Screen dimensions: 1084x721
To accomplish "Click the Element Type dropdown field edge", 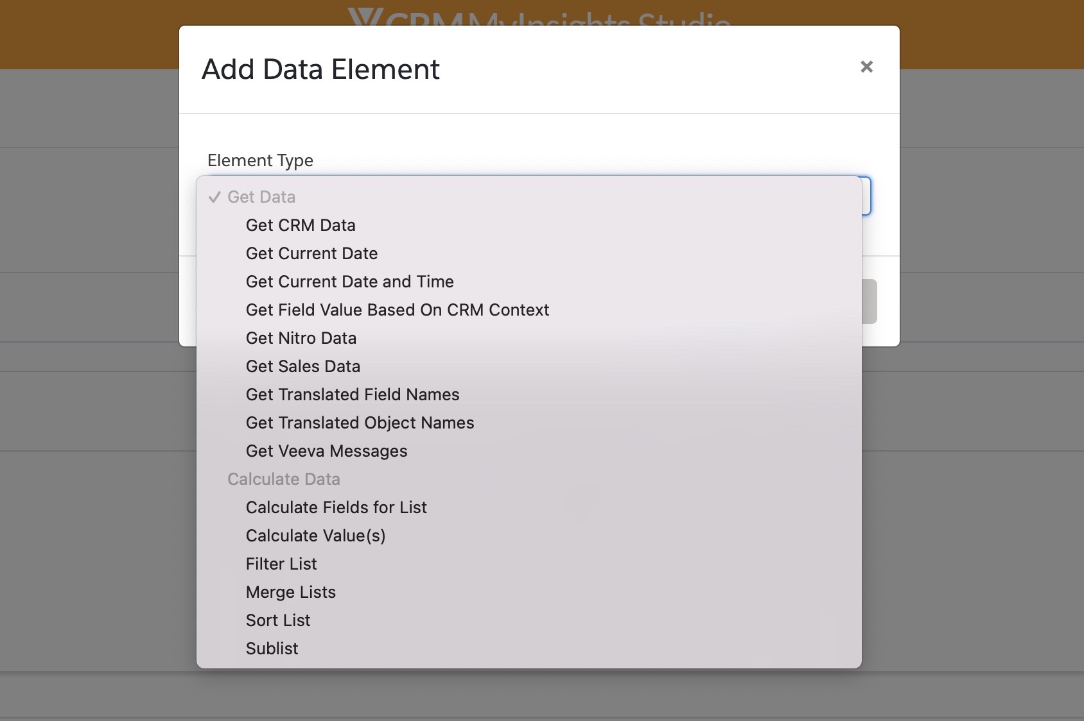I will point(866,196).
